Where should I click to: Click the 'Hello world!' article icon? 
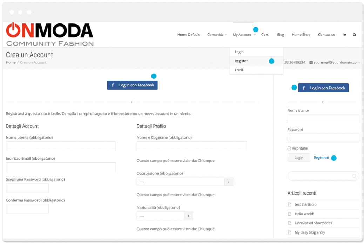tap(290, 214)
